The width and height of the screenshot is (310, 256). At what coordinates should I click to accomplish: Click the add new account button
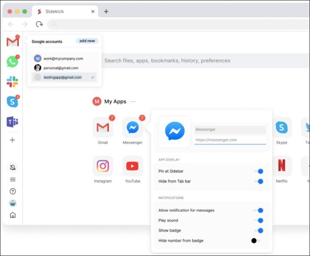87,41
